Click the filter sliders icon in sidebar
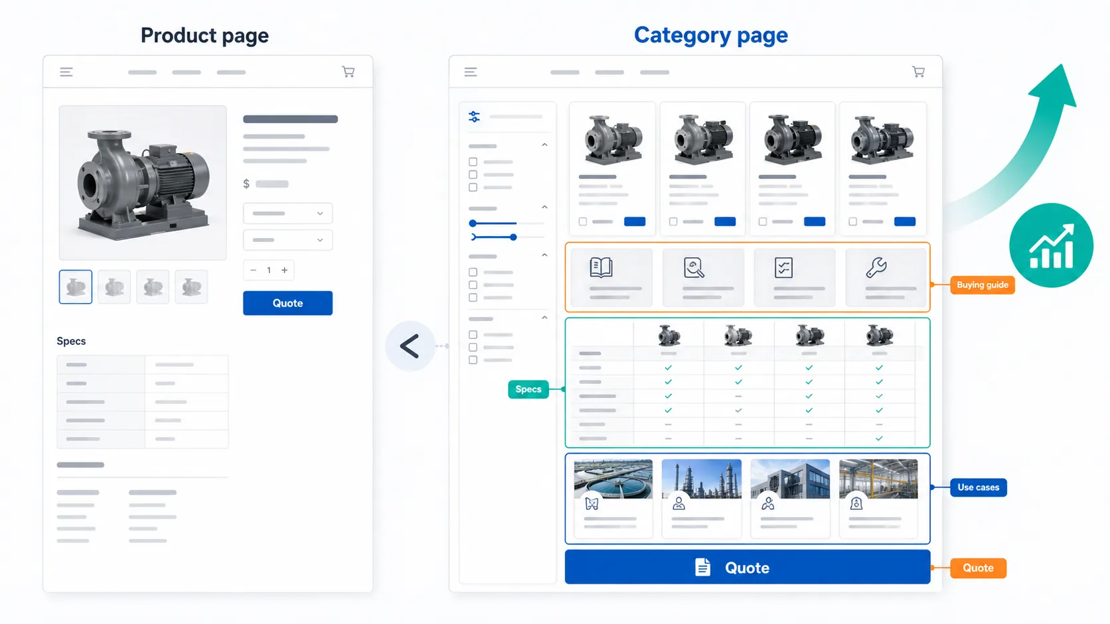Screen dimensions: 1110x624 (x=474, y=117)
